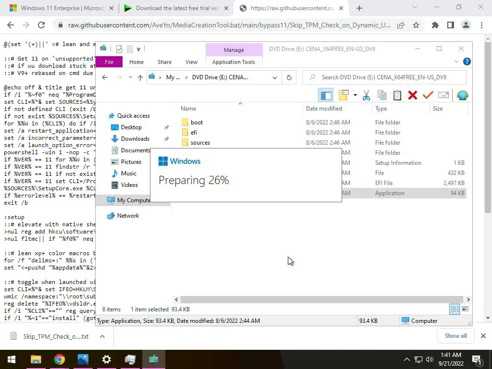Screen dimensions: 492x369
Task: Click the Explorer horizontal scrollbar
Action: coord(322,299)
